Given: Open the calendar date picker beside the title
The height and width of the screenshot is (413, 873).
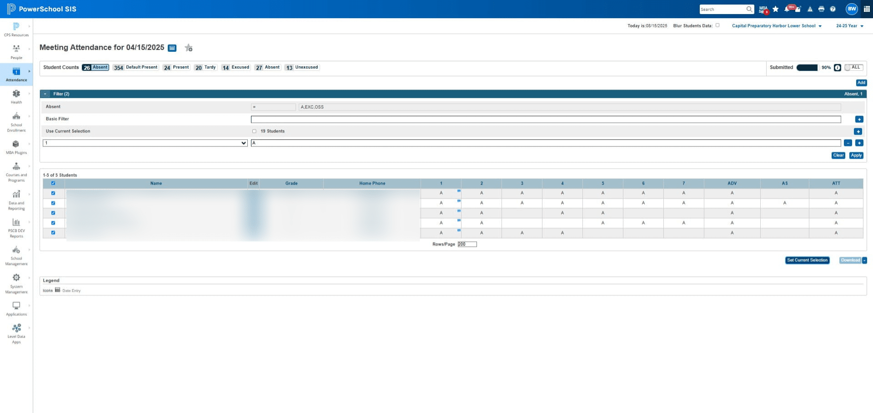Looking at the screenshot, I should pos(172,48).
